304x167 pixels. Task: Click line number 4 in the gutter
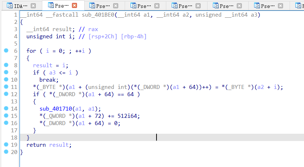point(15,37)
